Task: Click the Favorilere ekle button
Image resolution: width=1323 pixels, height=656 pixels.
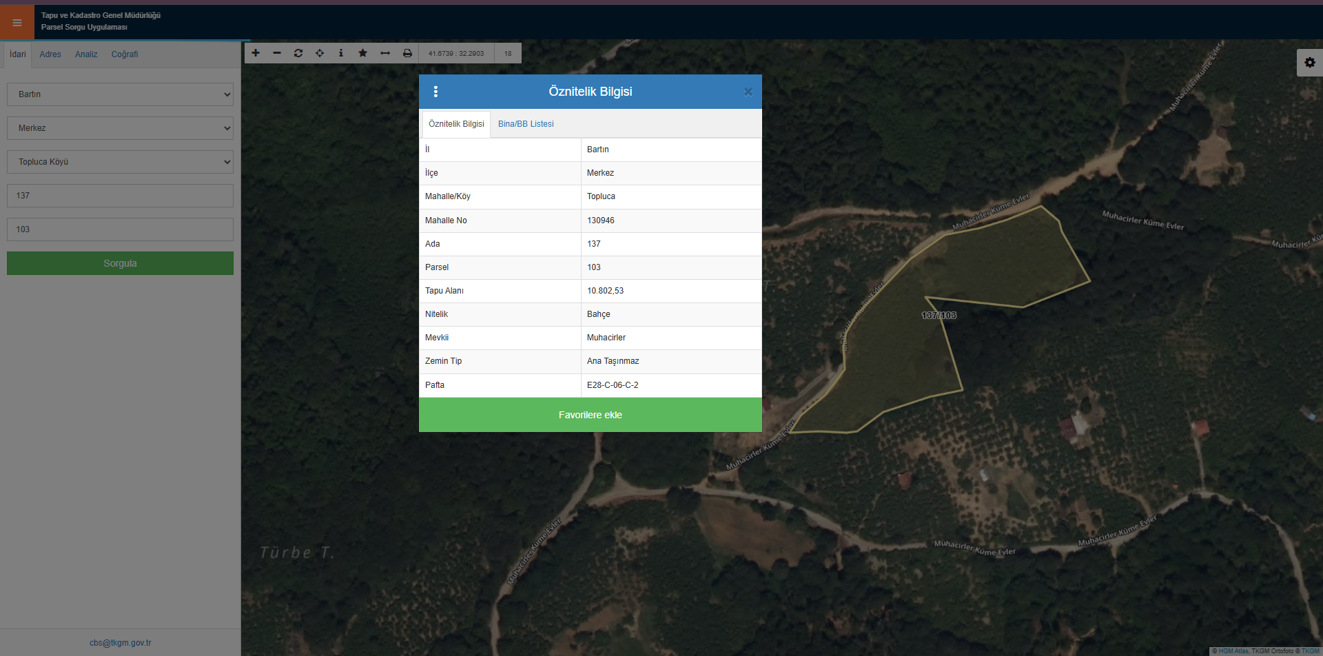Action: pyautogui.click(x=590, y=415)
